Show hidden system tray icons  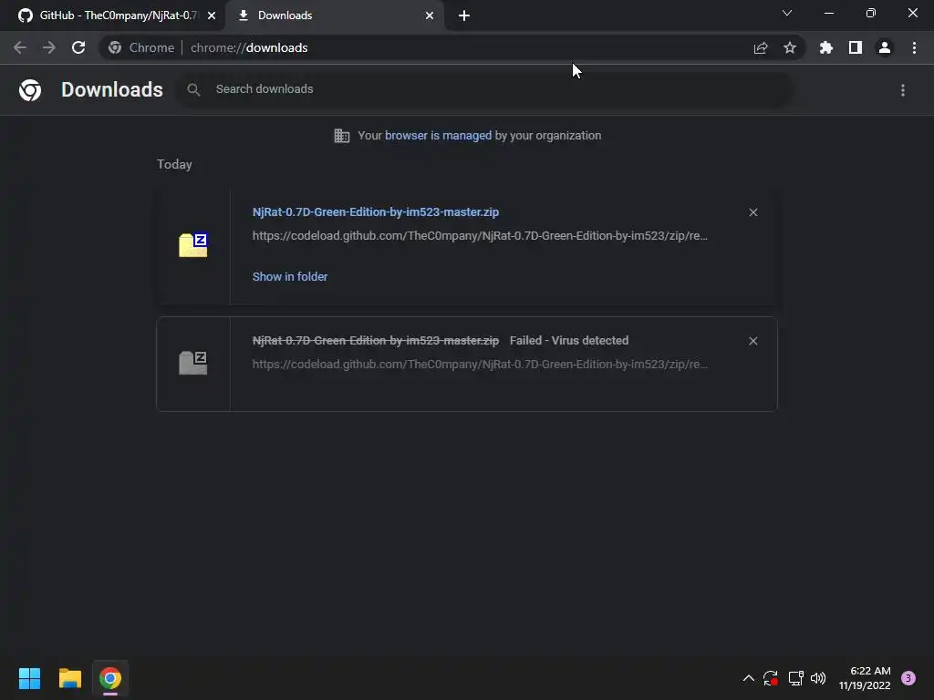click(749, 678)
